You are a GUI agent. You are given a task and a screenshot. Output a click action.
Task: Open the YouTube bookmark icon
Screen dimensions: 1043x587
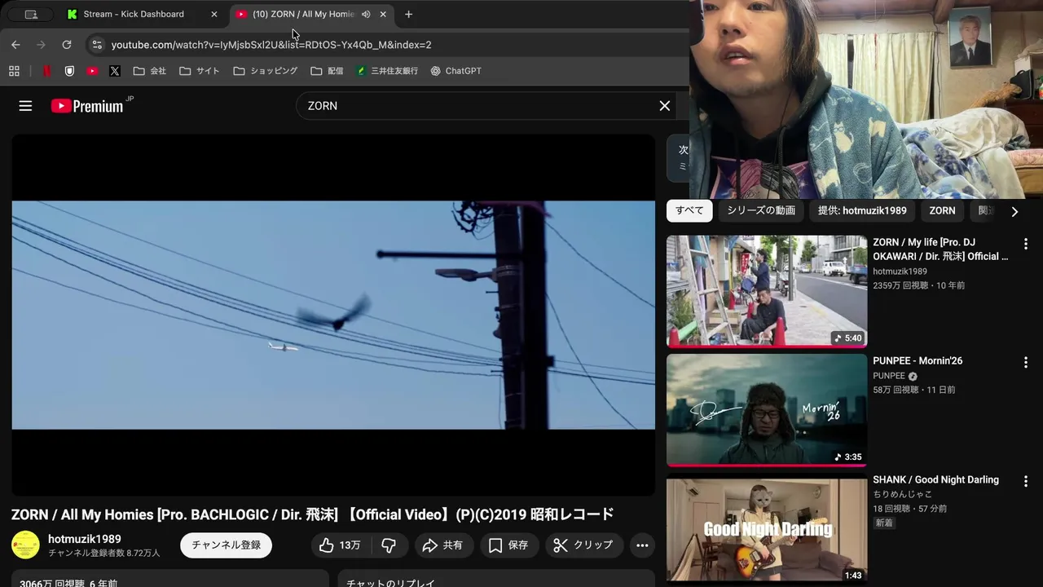(92, 71)
